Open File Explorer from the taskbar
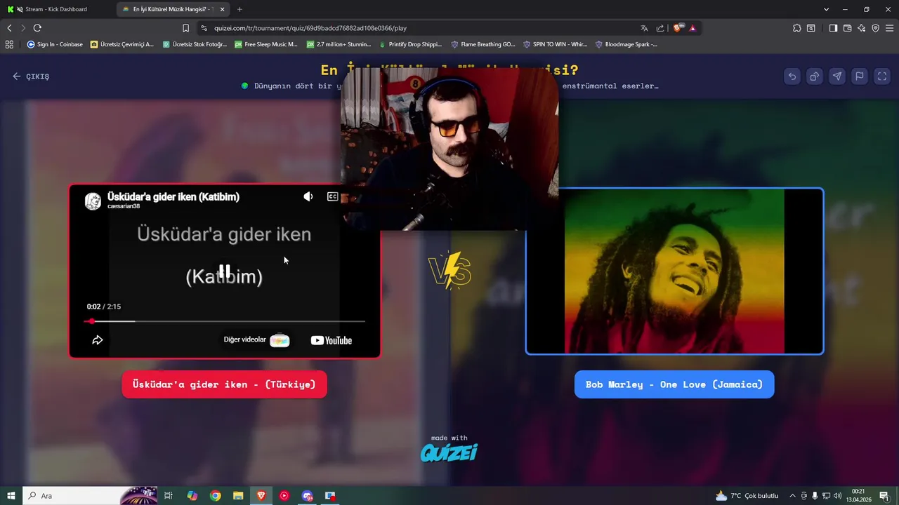Viewport: 899px width, 505px height. 238,496
